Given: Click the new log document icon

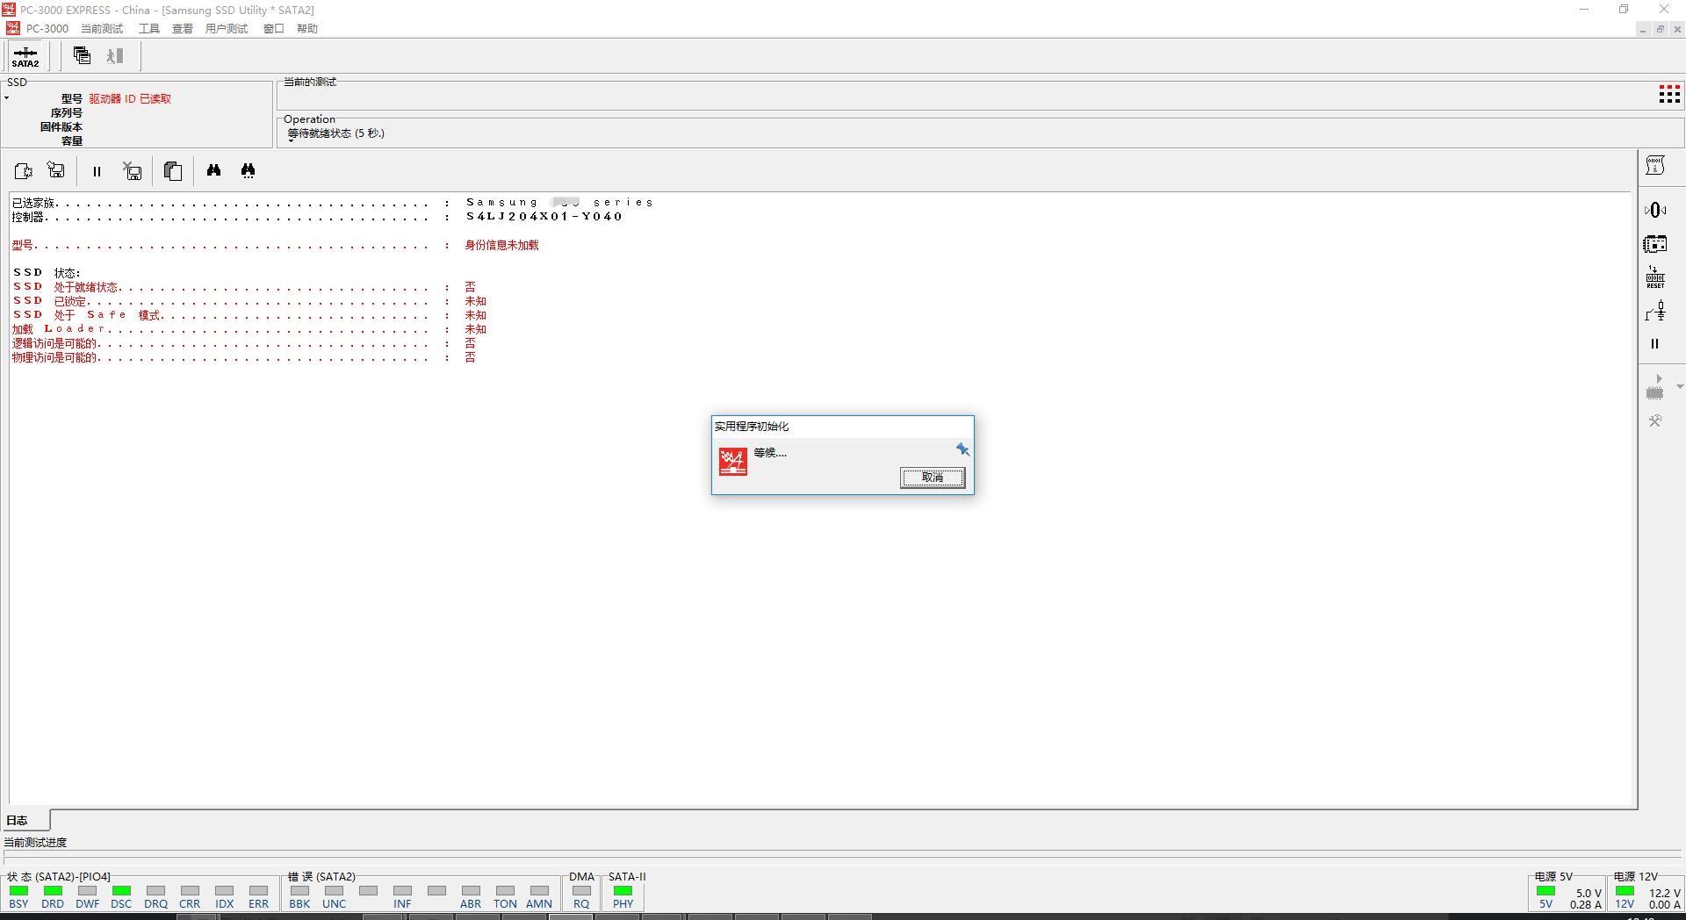Looking at the screenshot, I should point(24,170).
